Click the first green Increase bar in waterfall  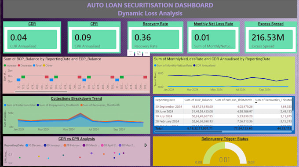coord(23,77)
